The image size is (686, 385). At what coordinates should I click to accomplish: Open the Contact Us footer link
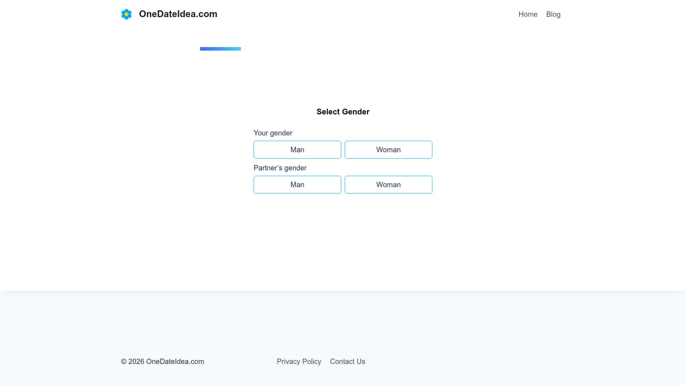(x=347, y=361)
